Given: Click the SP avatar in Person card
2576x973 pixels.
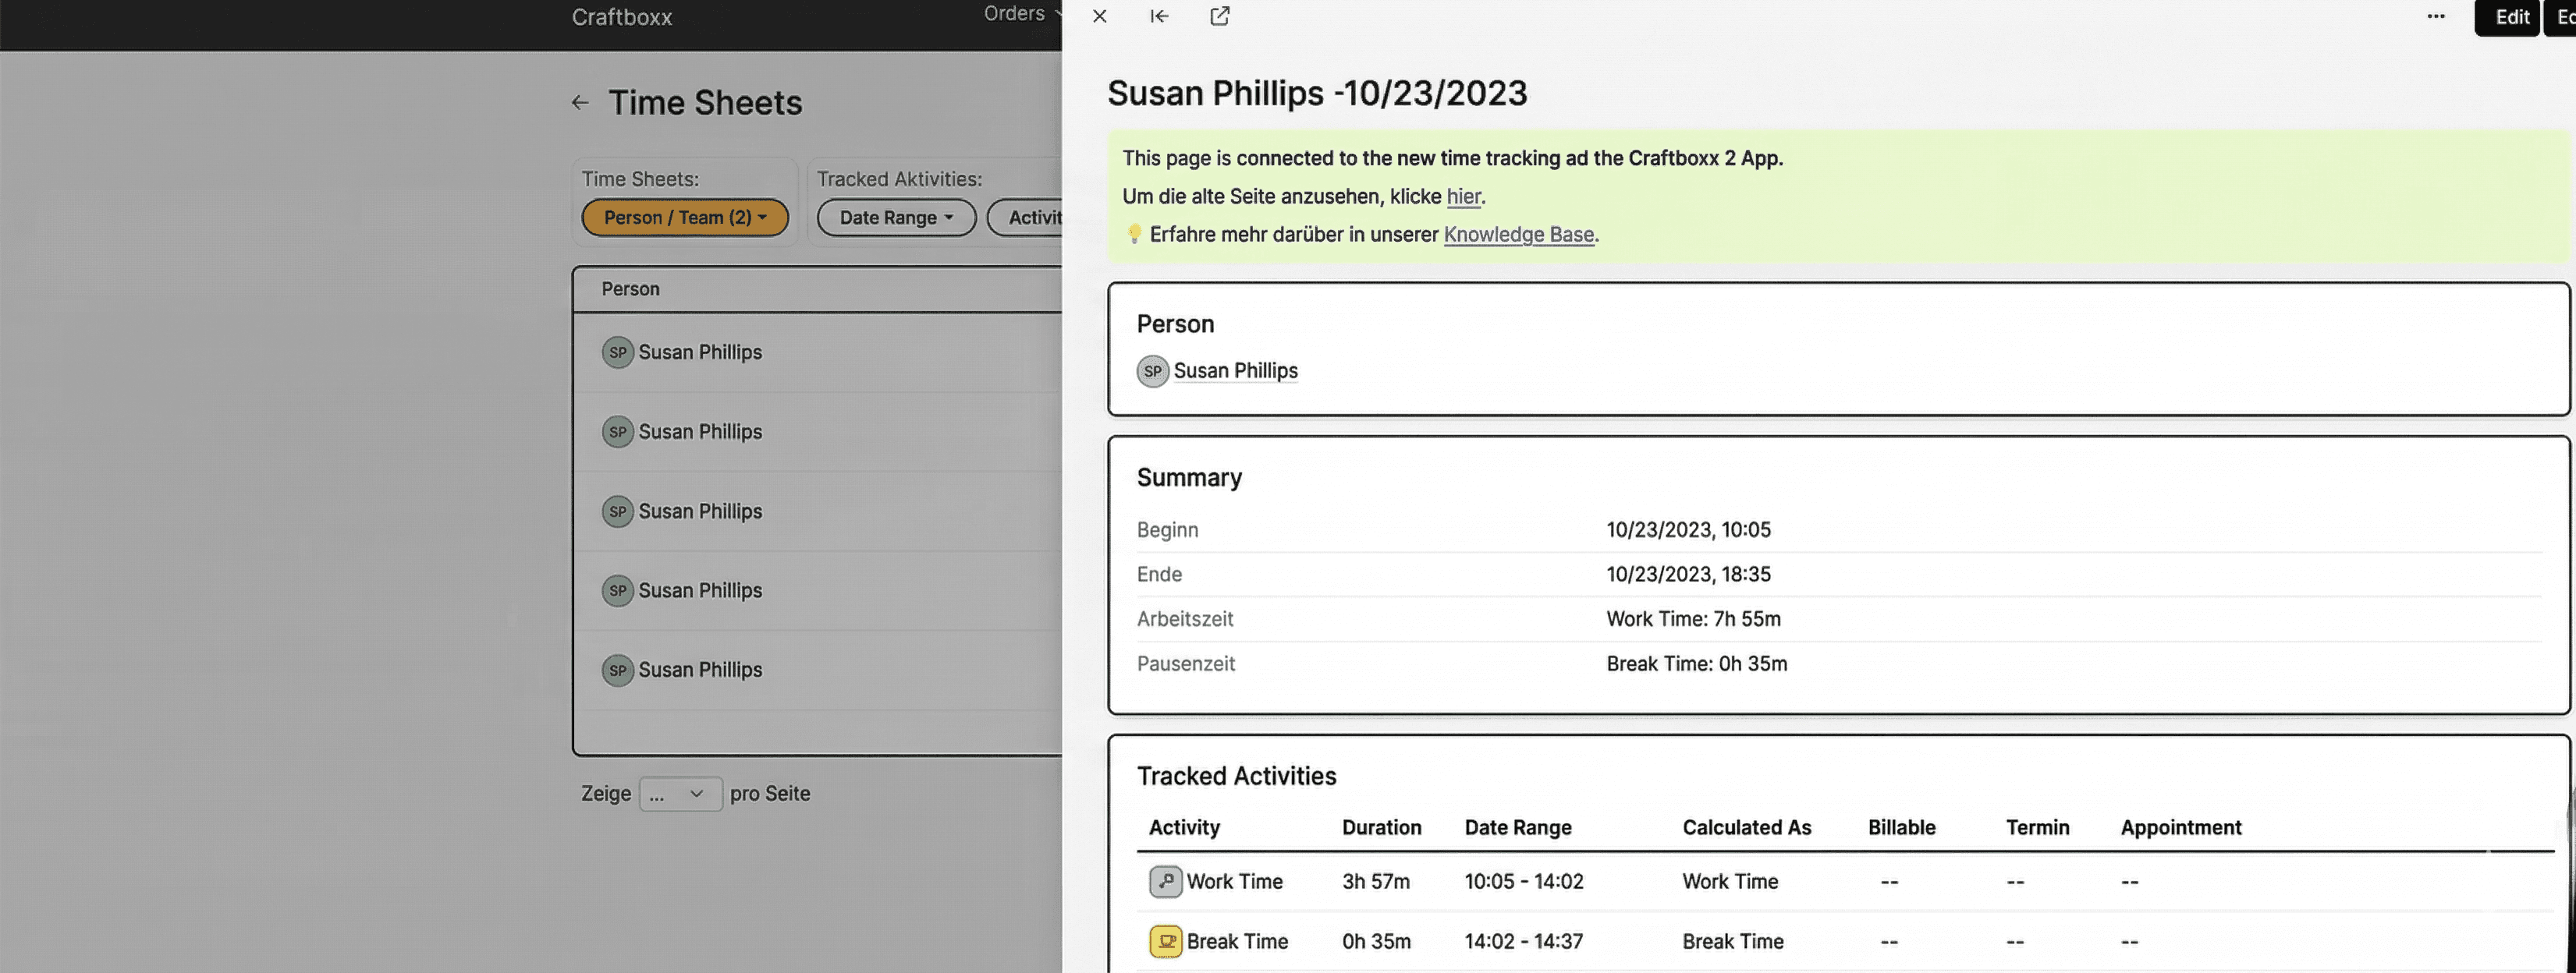Looking at the screenshot, I should coord(1152,370).
